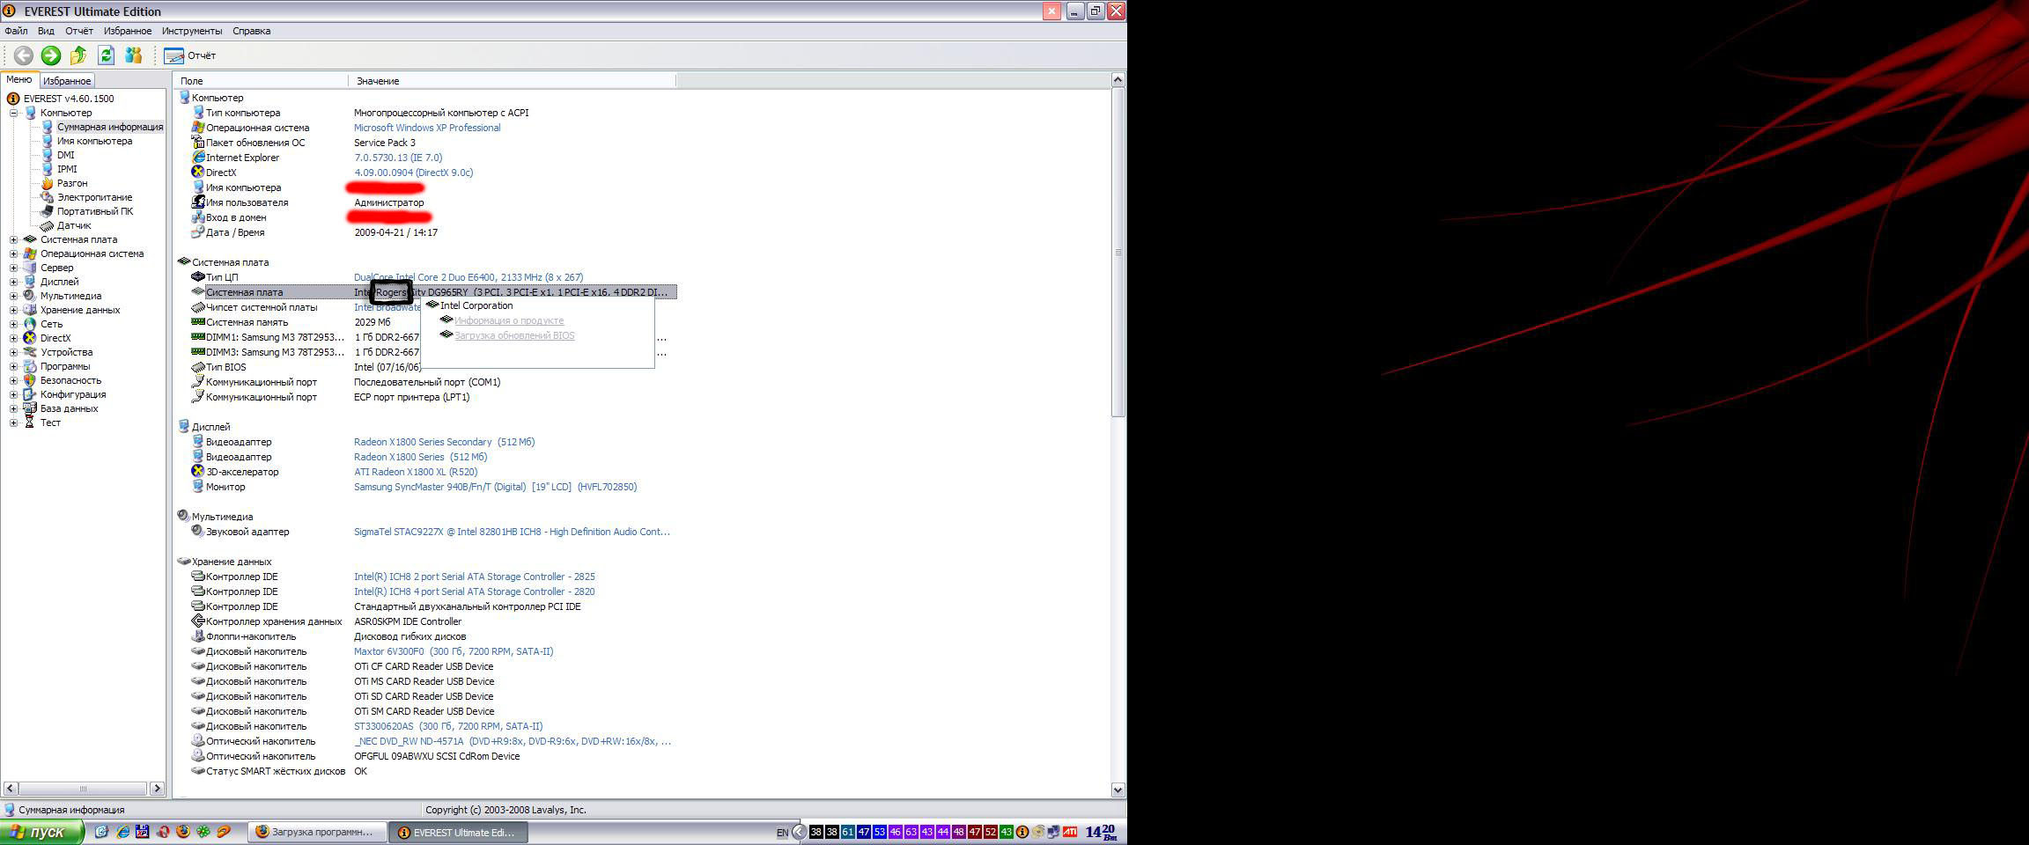Select Портативный ПК tree item
The image size is (2029, 845).
point(95,211)
